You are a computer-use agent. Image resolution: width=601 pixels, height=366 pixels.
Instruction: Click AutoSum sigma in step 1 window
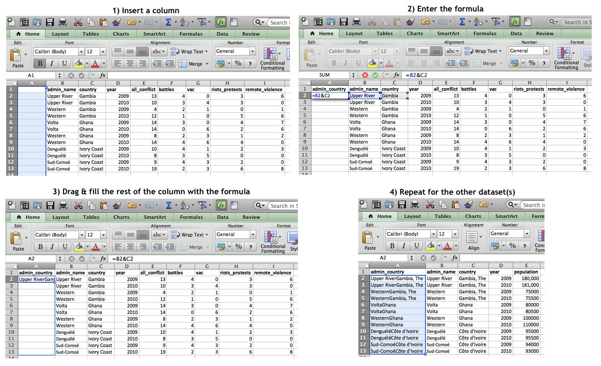[169, 22]
